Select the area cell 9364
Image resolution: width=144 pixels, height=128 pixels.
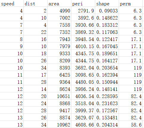pos(59,82)
